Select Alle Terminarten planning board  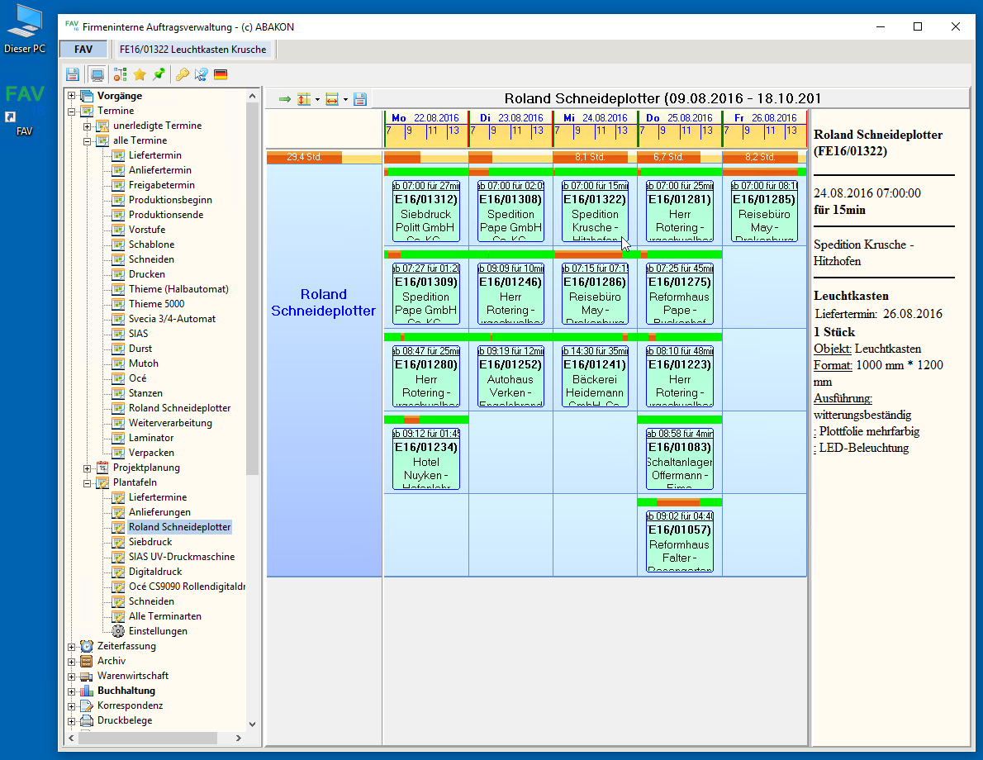click(165, 615)
